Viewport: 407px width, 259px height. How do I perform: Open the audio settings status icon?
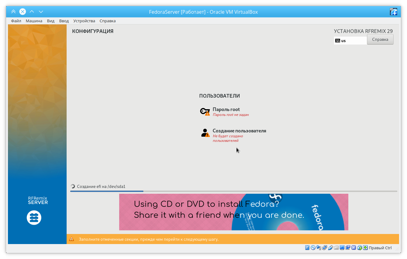[x=319, y=248]
